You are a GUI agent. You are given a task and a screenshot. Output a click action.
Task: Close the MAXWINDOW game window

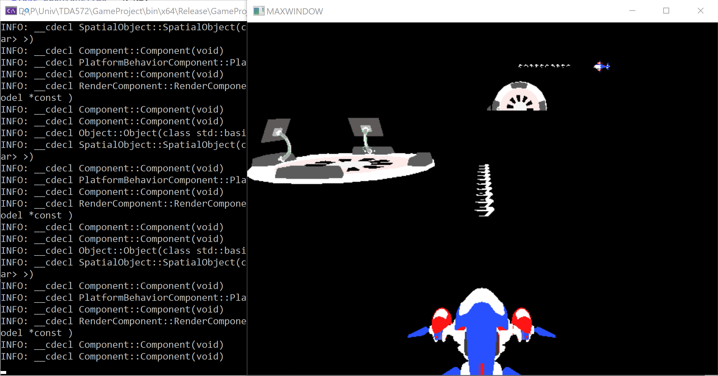[700, 11]
